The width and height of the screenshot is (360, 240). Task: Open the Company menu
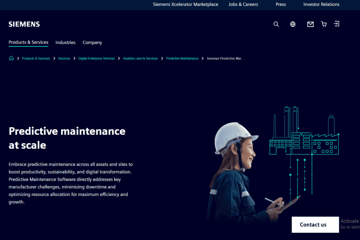click(x=92, y=42)
